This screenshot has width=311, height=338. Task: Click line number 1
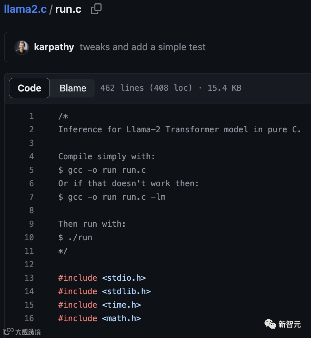[31, 116]
